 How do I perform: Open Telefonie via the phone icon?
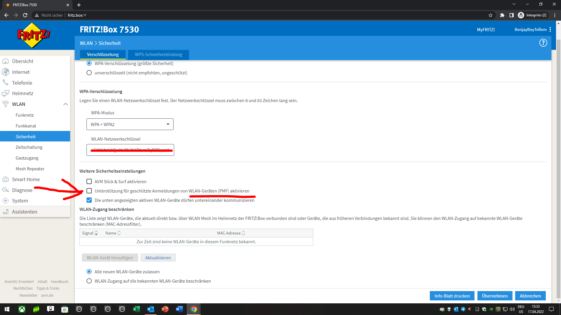pos(6,83)
